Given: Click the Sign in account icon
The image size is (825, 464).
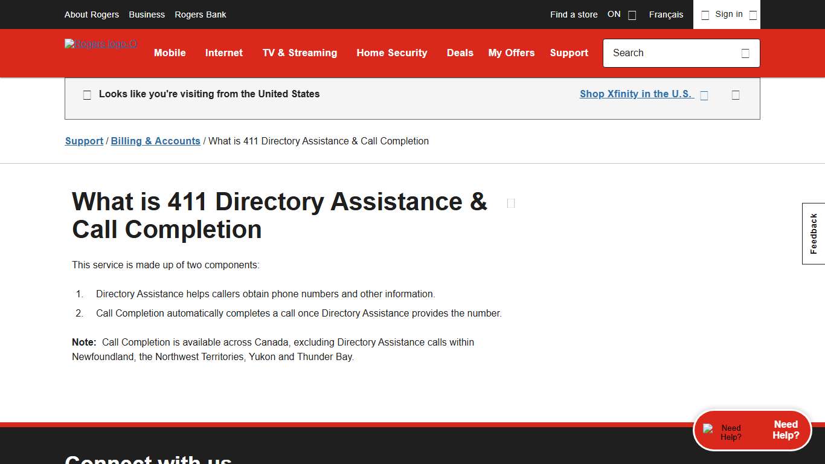Looking at the screenshot, I should [x=705, y=14].
